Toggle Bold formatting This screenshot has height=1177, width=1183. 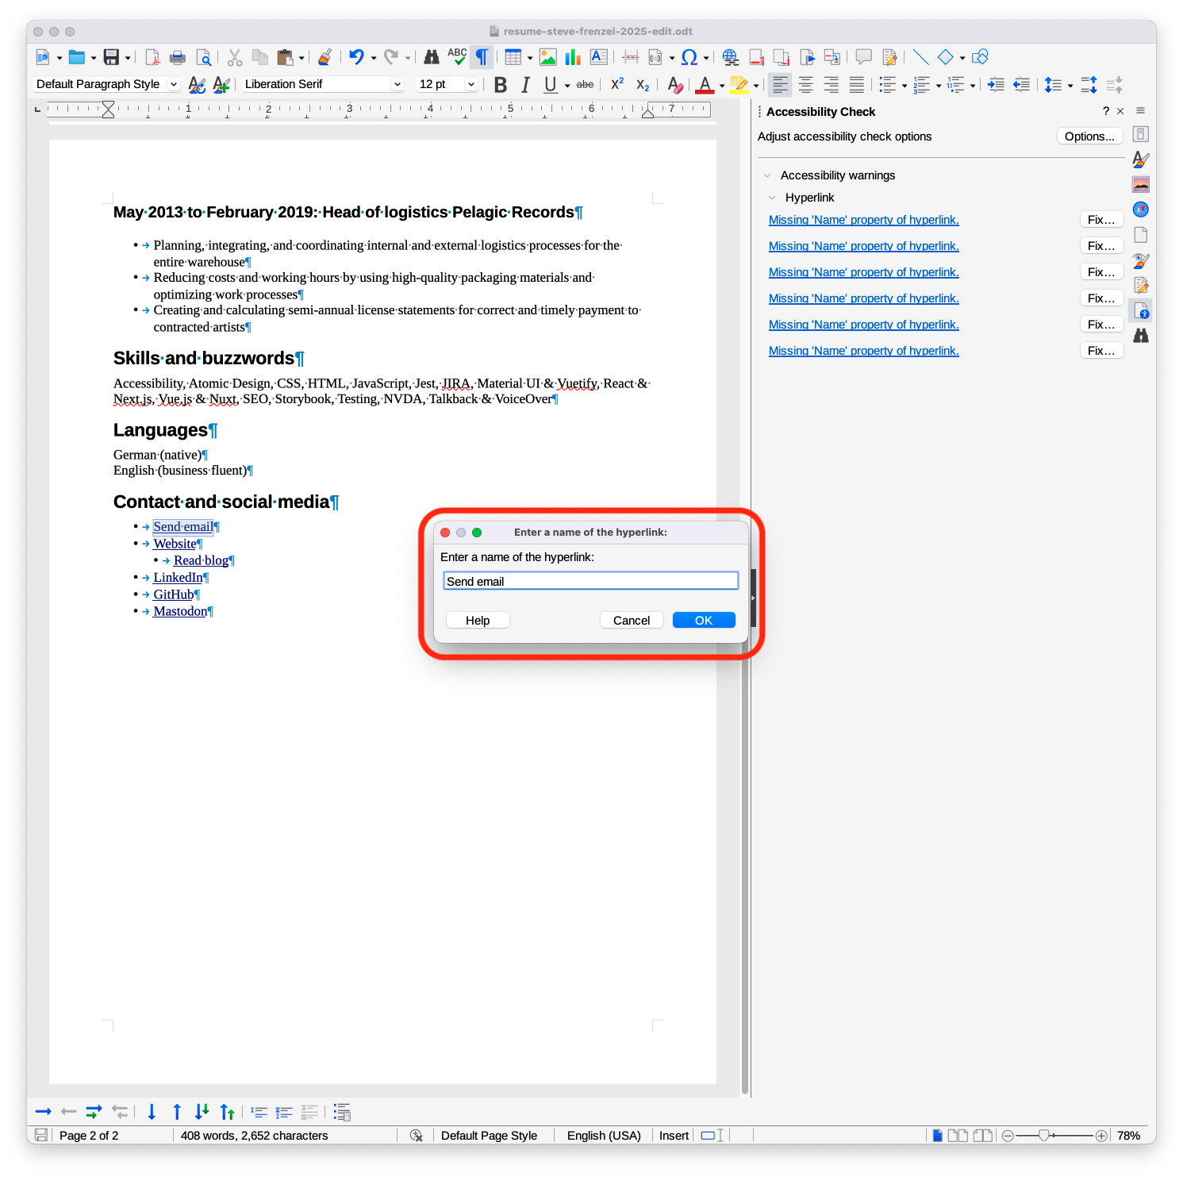pos(500,85)
